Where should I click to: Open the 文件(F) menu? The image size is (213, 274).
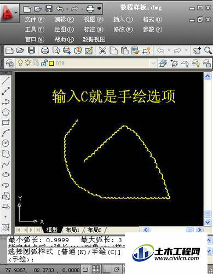click(x=34, y=19)
